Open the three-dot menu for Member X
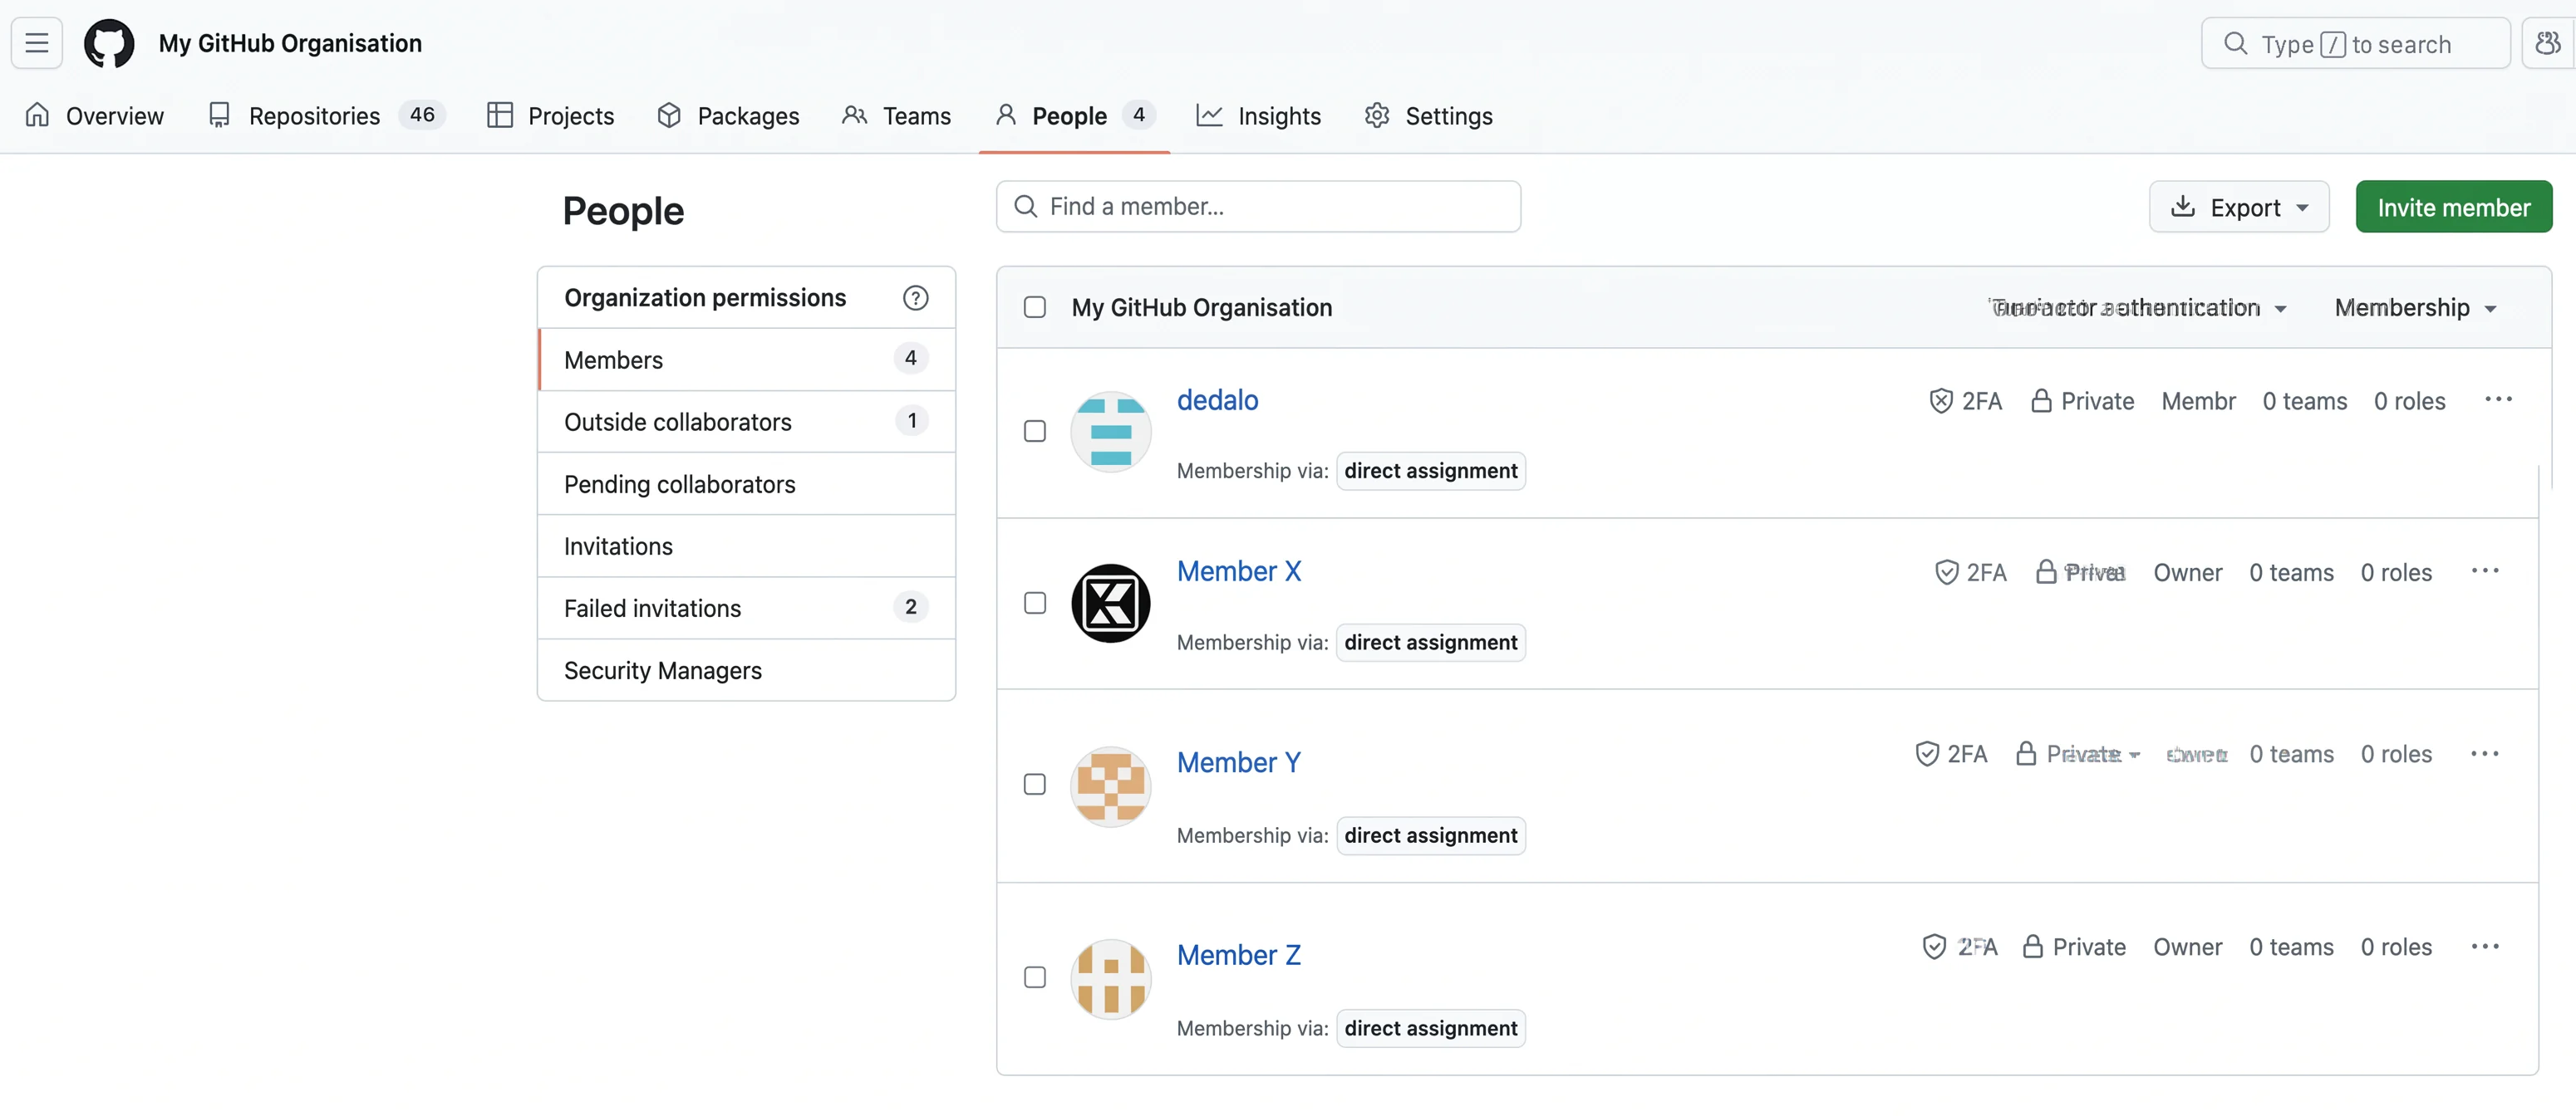 coord(2484,571)
